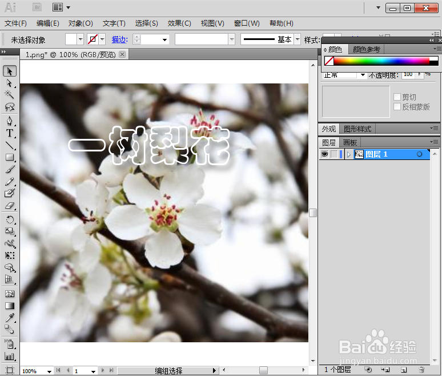Open the 编辑(E) menu
The height and width of the screenshot is (376, 442).
47,23
